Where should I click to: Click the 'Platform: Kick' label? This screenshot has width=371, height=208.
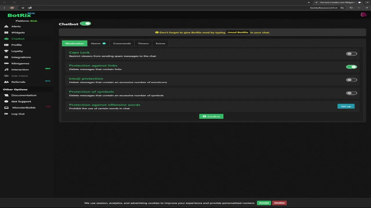pos(26,21)
